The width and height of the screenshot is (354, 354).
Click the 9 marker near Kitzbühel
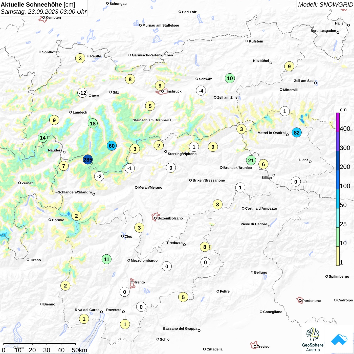point(289,67)
